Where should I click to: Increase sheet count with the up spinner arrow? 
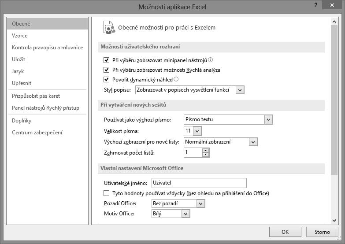coord(205,151)
